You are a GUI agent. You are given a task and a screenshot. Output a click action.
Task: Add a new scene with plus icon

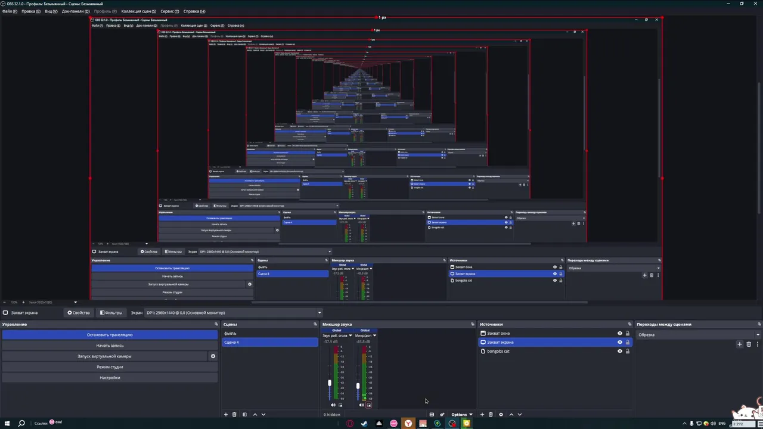tap(225, 414)
